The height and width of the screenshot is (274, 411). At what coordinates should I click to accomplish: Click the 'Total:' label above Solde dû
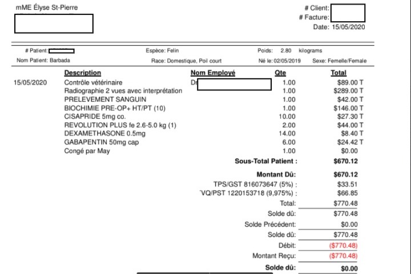click(x=288, y=203)
